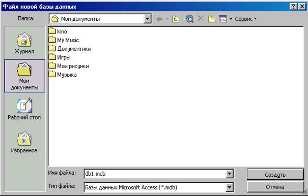Click the Back arrow toolbar icon
The image size is (308, 196).
pos(159,19)
